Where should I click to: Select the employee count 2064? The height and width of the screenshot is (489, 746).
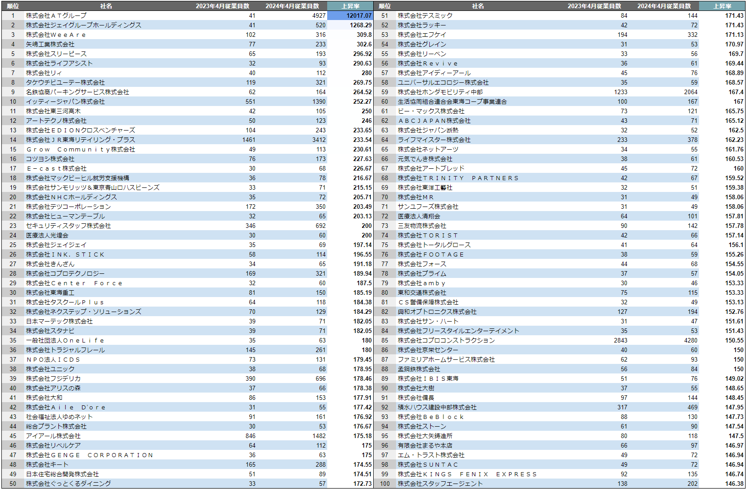coord(691,92)
